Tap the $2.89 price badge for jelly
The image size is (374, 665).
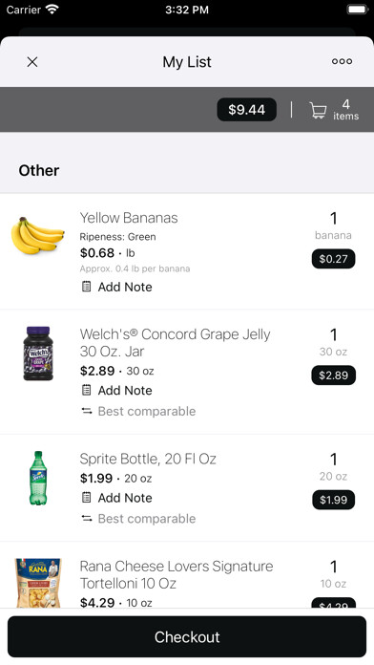[x=333, y=375]
